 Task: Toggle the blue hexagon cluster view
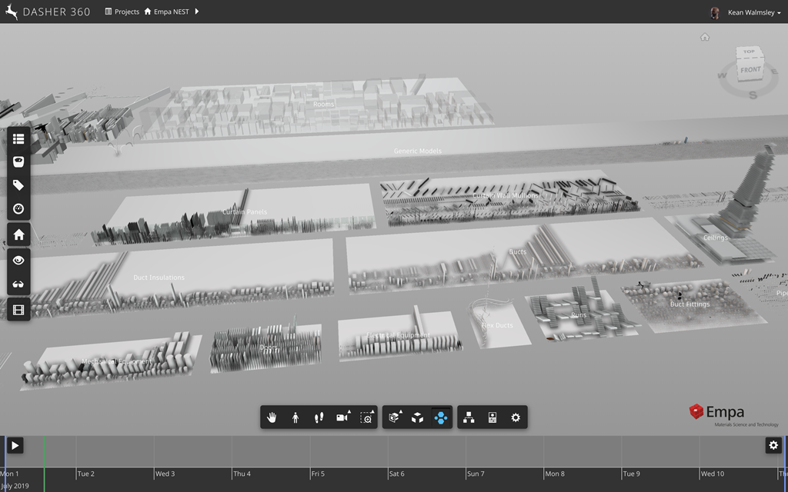[440, 417]
